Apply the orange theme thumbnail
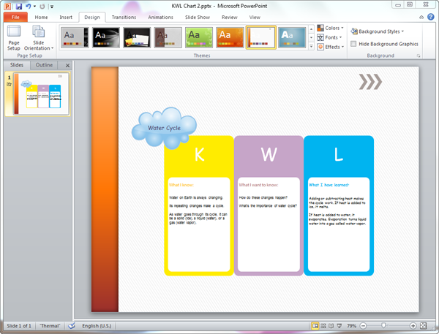 point(230,37)
